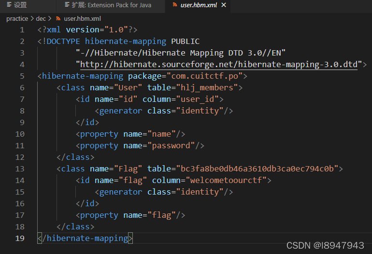Screen dimensions: 372x254
Task: Click "-//Hibernate/Hibernate Mapping DTD 3.0//EN" string
Action: (x=181, y=53)
